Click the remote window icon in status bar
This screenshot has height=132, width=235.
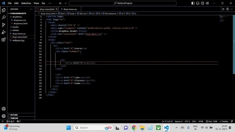3,121
